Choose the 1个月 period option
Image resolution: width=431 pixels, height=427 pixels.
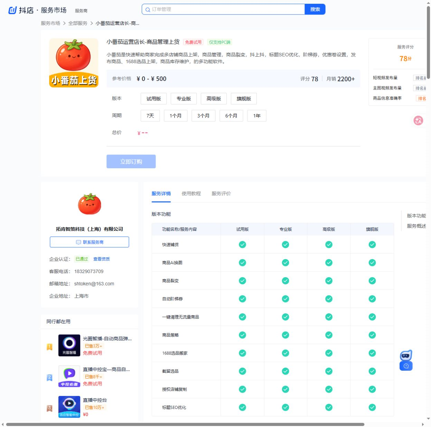pos(176,116)
